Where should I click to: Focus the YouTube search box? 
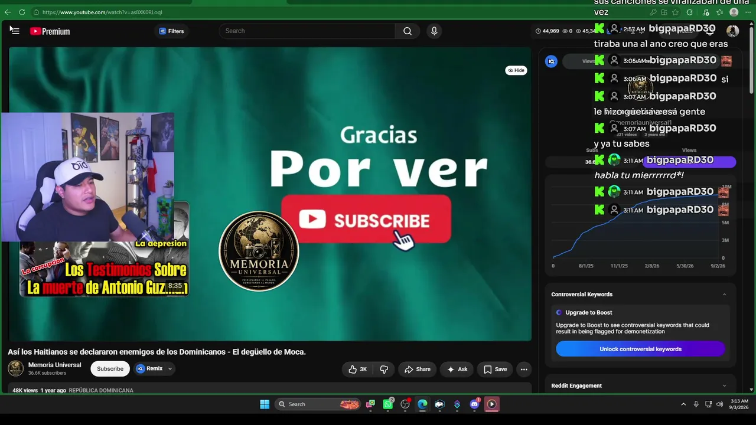[x=307, y=31]
